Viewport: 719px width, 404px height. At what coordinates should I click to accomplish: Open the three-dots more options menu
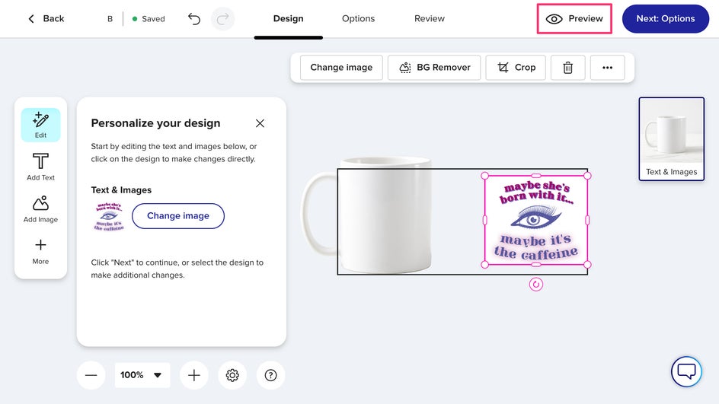[608, 67]
